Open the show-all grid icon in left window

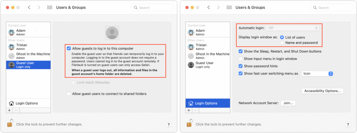point(50,8)
